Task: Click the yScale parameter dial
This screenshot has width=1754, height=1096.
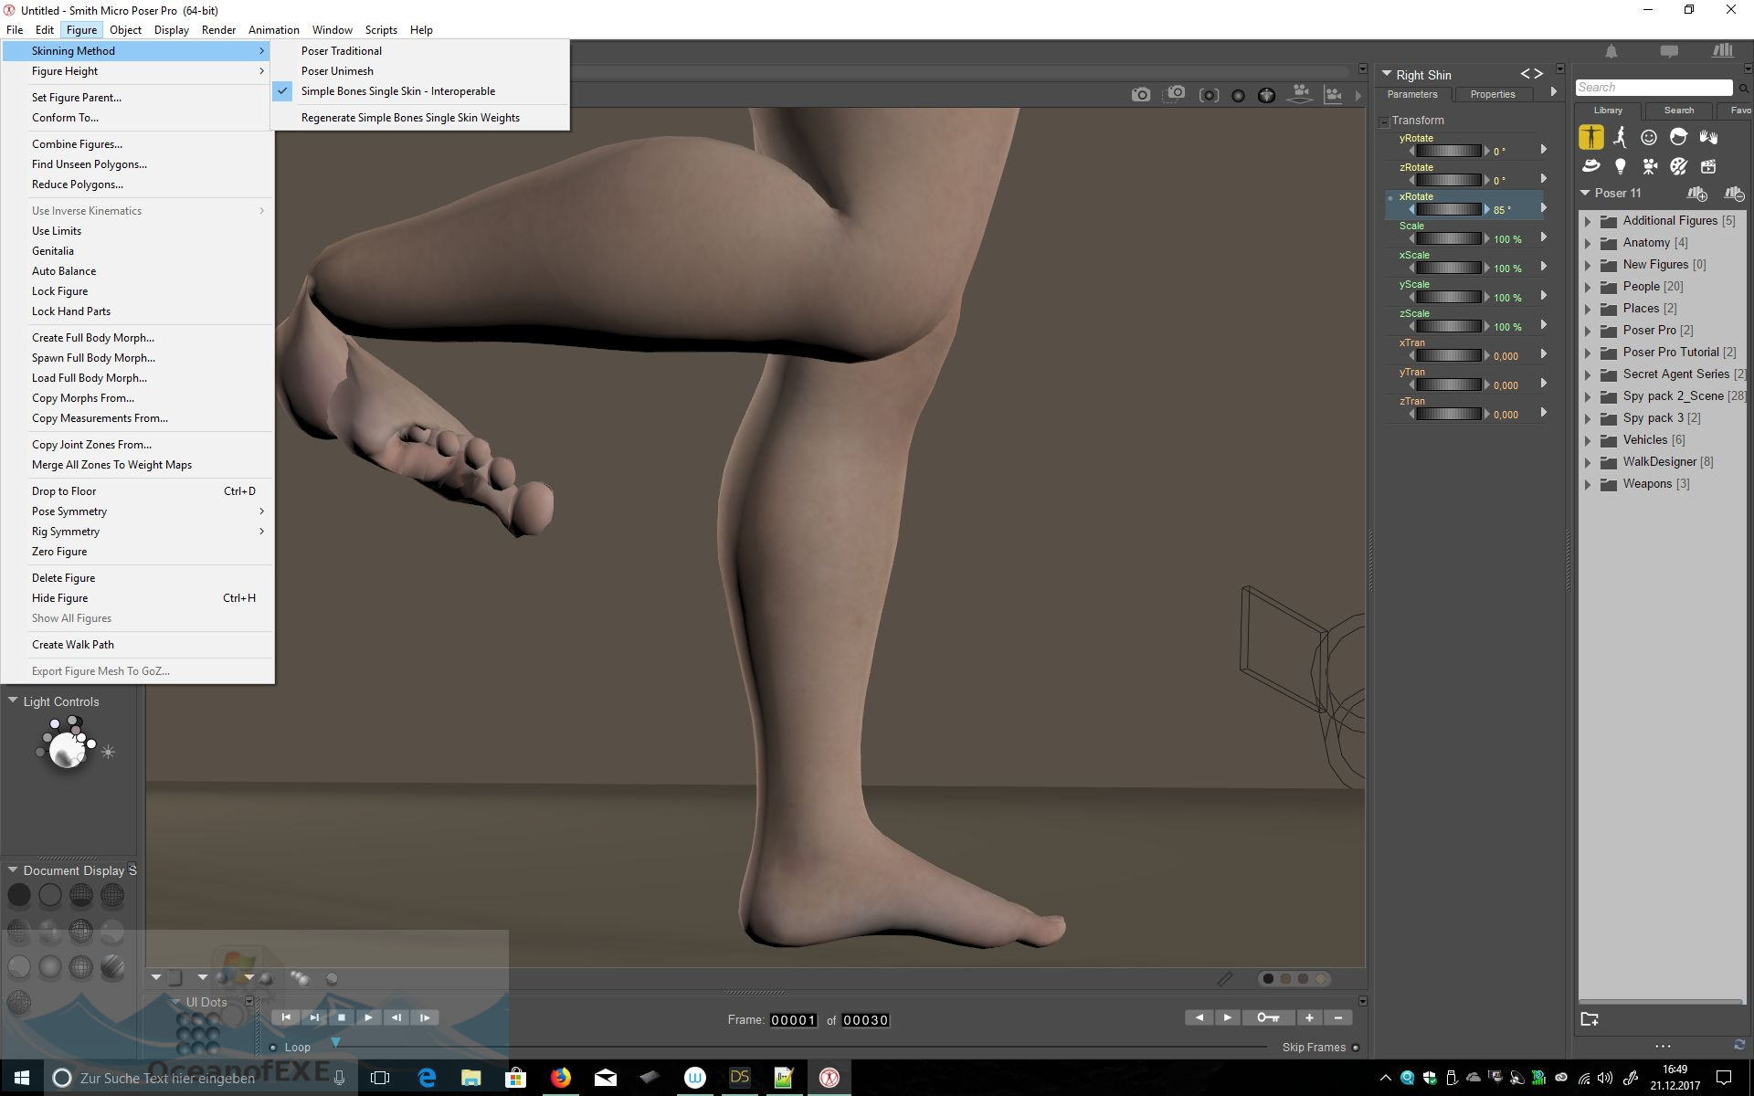Action: pos(1448,297)
